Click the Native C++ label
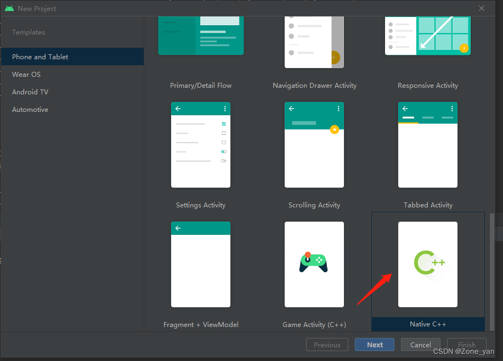503x361 pixels. coord(428,324)
